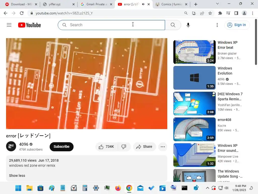Close the yiffer.xyz tab
This screenshot has width=258, height=194.
coord(74,4)
